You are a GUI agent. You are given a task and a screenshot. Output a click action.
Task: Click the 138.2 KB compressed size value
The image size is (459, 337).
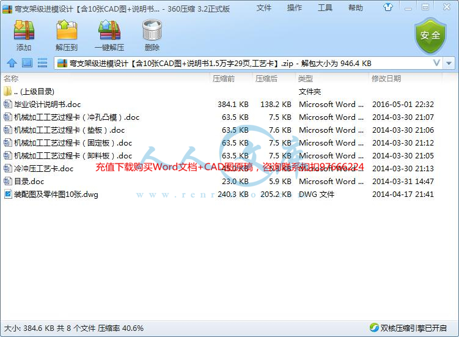(276, 105)
